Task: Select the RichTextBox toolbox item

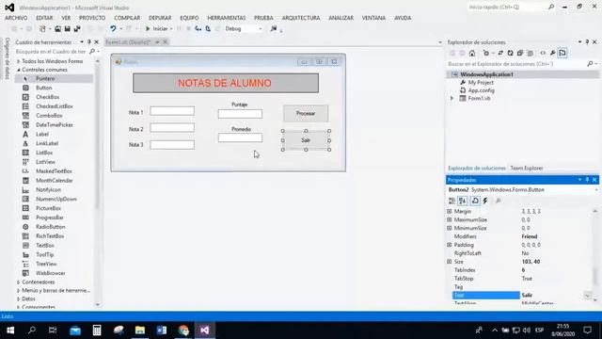Action: coord(50,236)
